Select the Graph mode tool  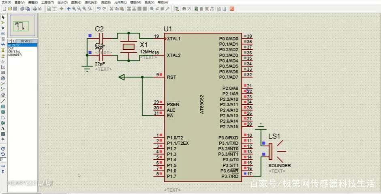(3, 67)
